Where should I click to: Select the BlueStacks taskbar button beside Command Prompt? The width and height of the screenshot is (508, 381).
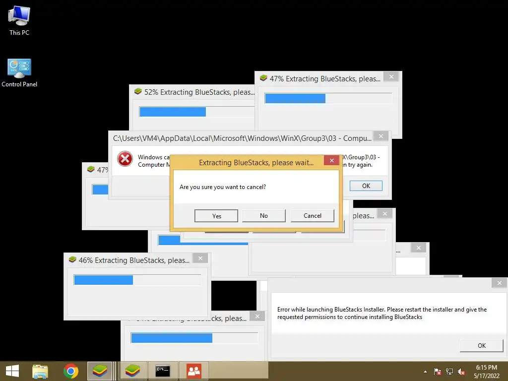pyautogui.click(x=132, y=371)
